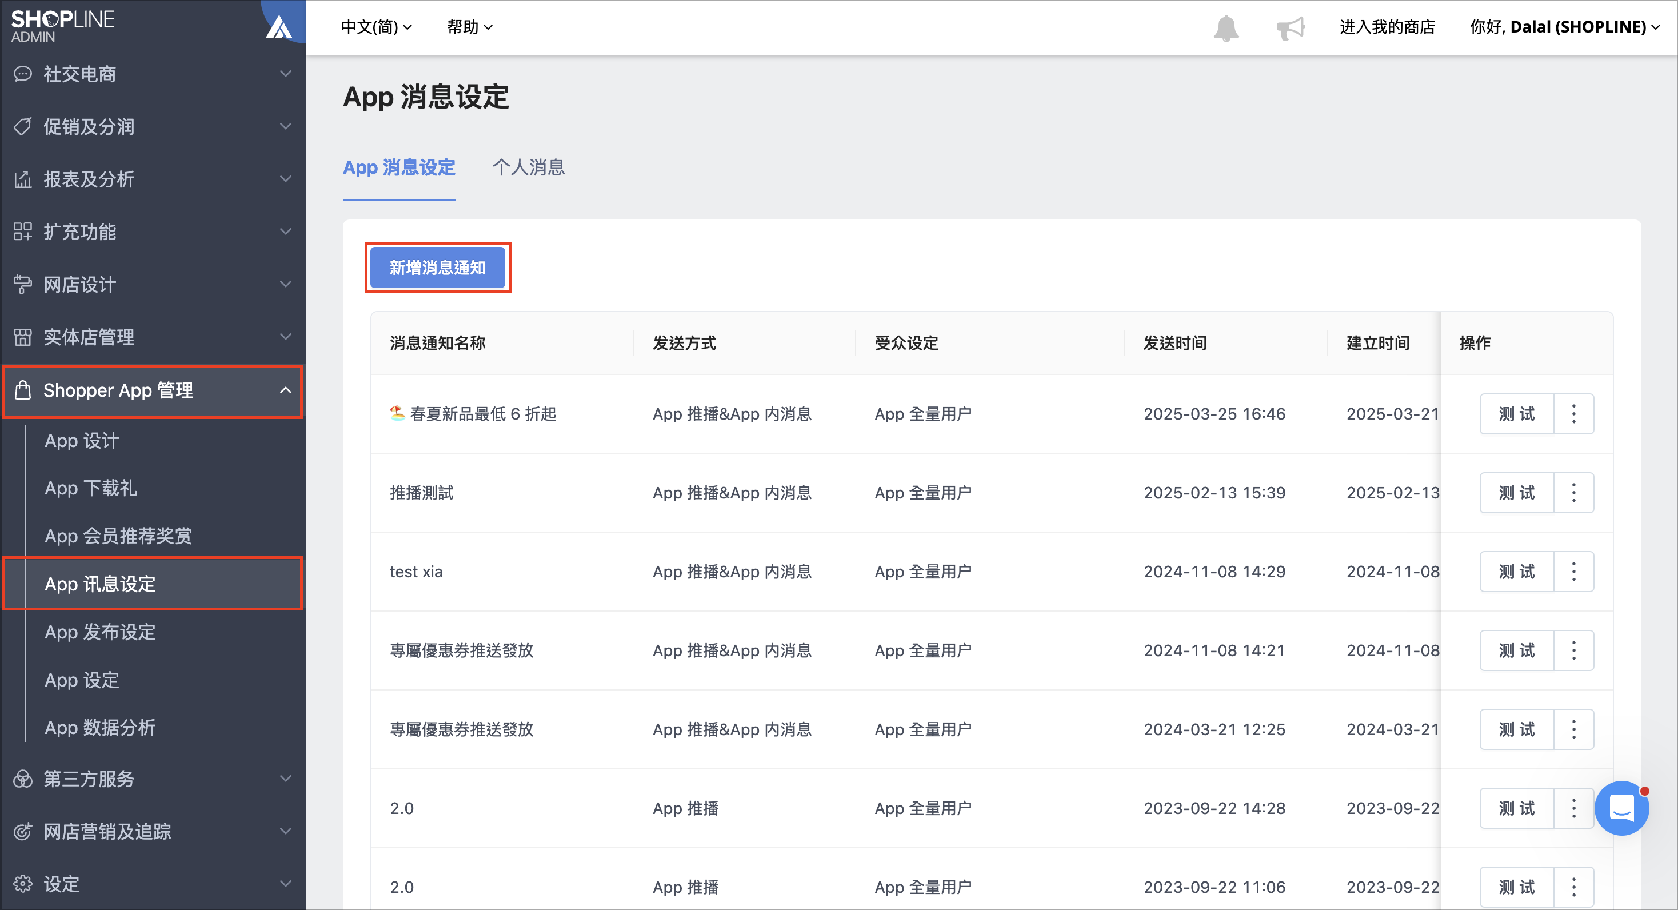Open App 数据分析 submenu item

point(101,728)
